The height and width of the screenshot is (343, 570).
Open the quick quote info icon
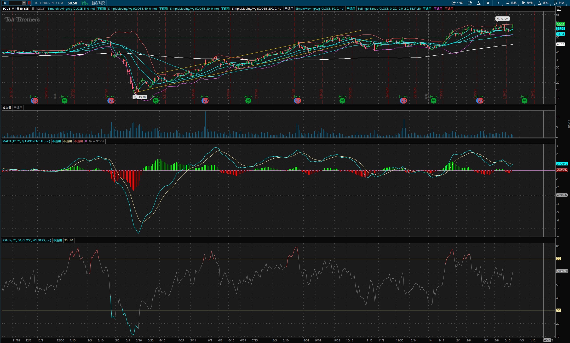click(x=470, y=3)
